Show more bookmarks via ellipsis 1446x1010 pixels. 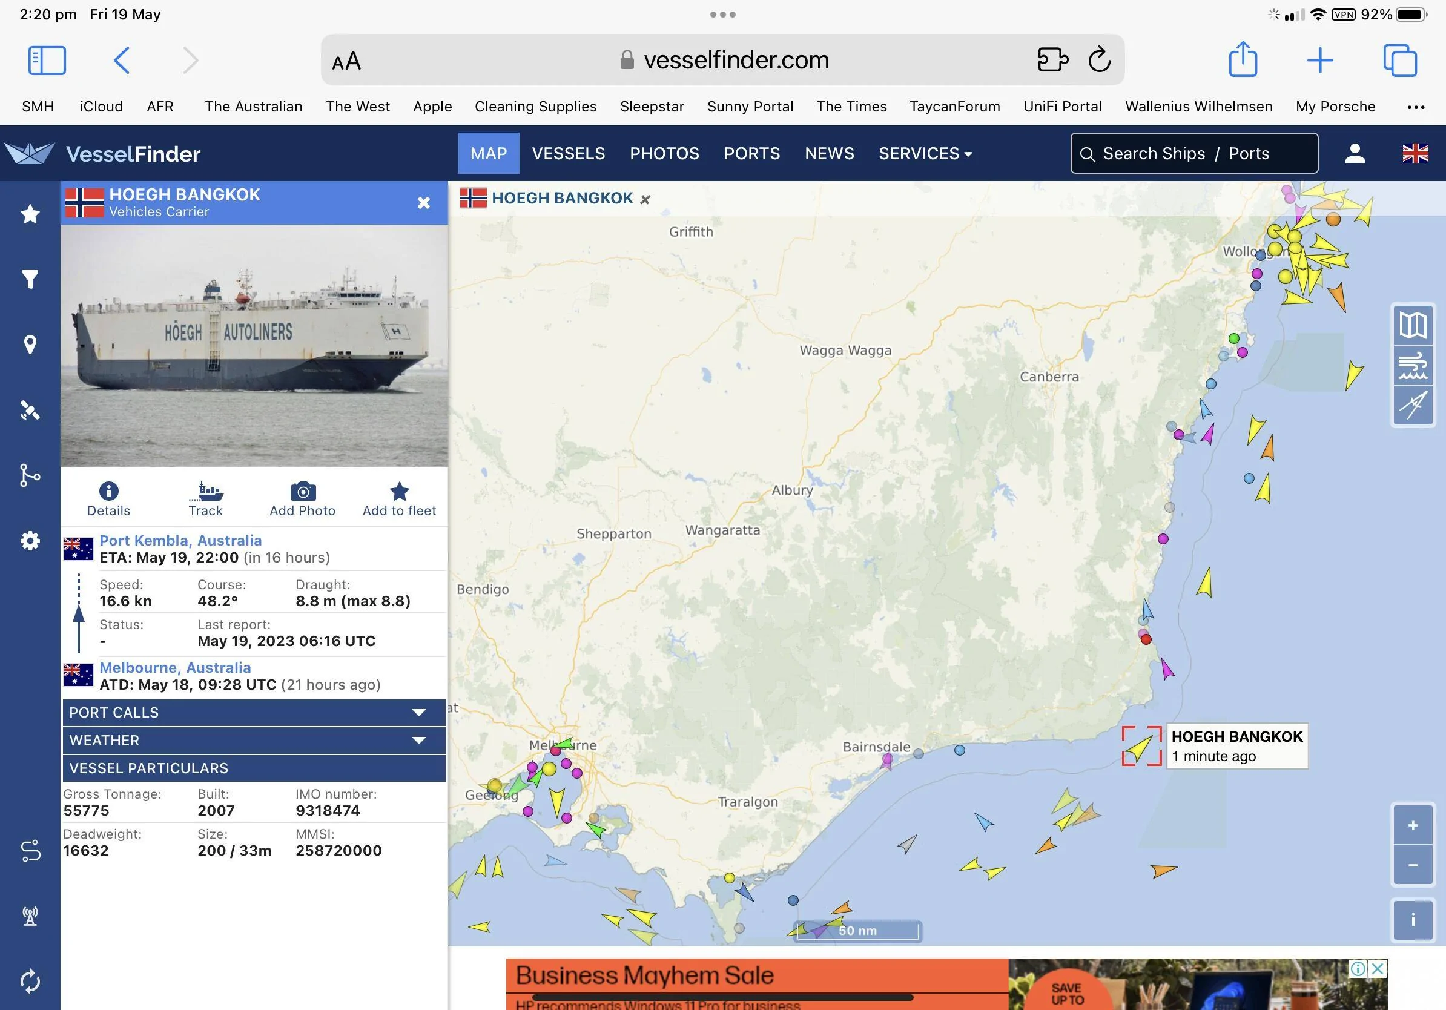tap(1416, 107)
